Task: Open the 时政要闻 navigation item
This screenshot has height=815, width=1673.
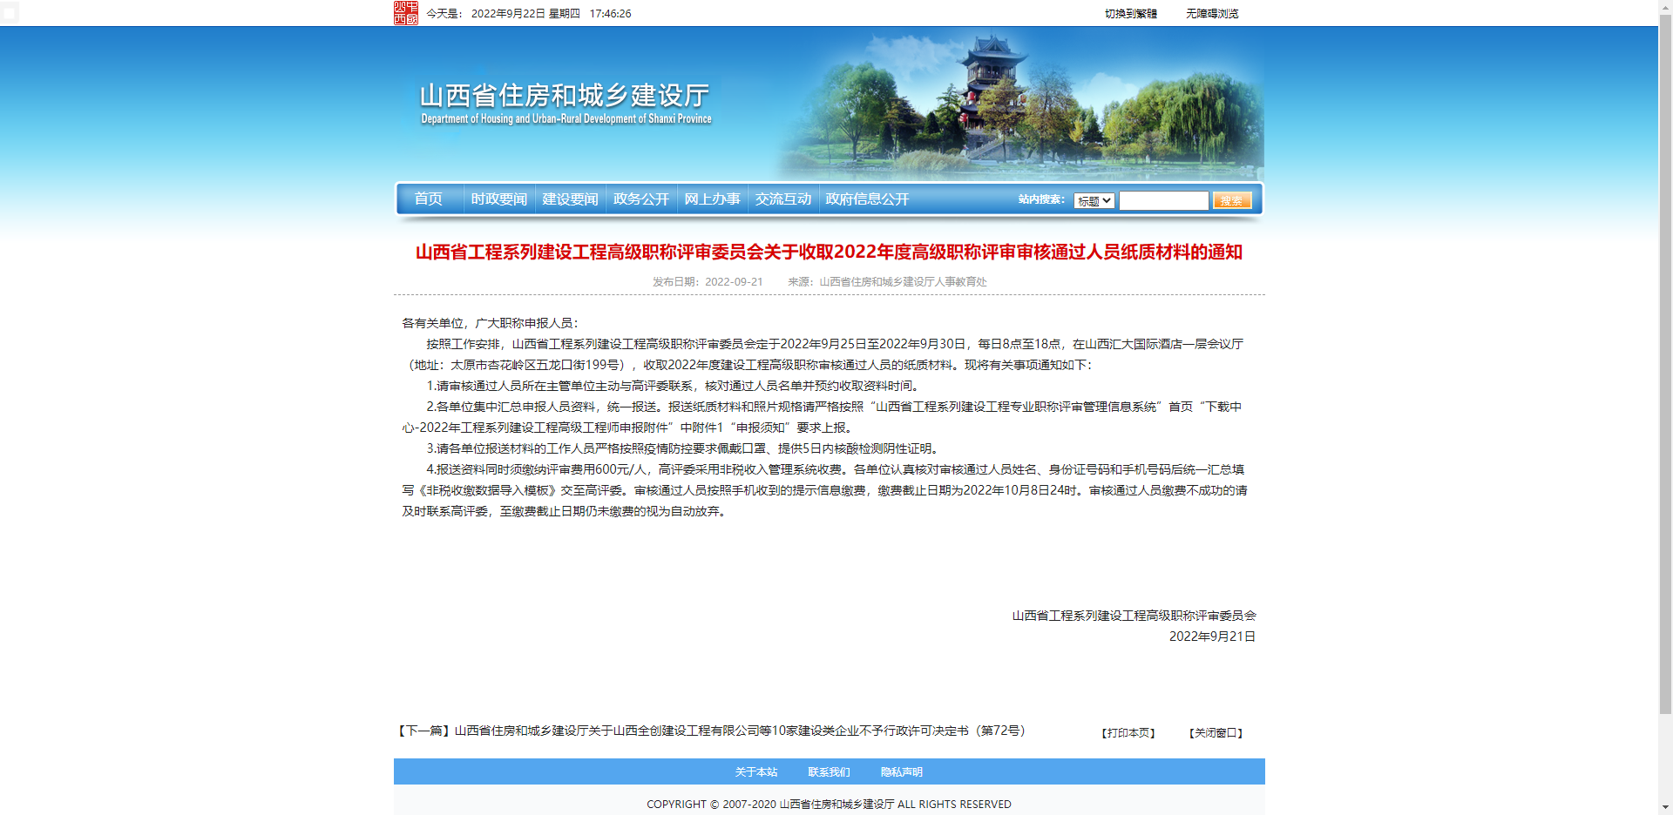Action: tap(498, 199)
